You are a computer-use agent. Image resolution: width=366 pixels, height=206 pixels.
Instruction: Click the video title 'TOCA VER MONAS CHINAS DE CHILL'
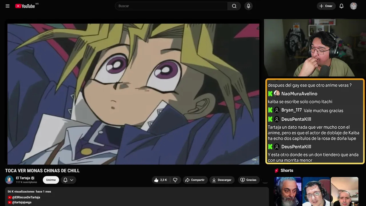click(42, 171)
